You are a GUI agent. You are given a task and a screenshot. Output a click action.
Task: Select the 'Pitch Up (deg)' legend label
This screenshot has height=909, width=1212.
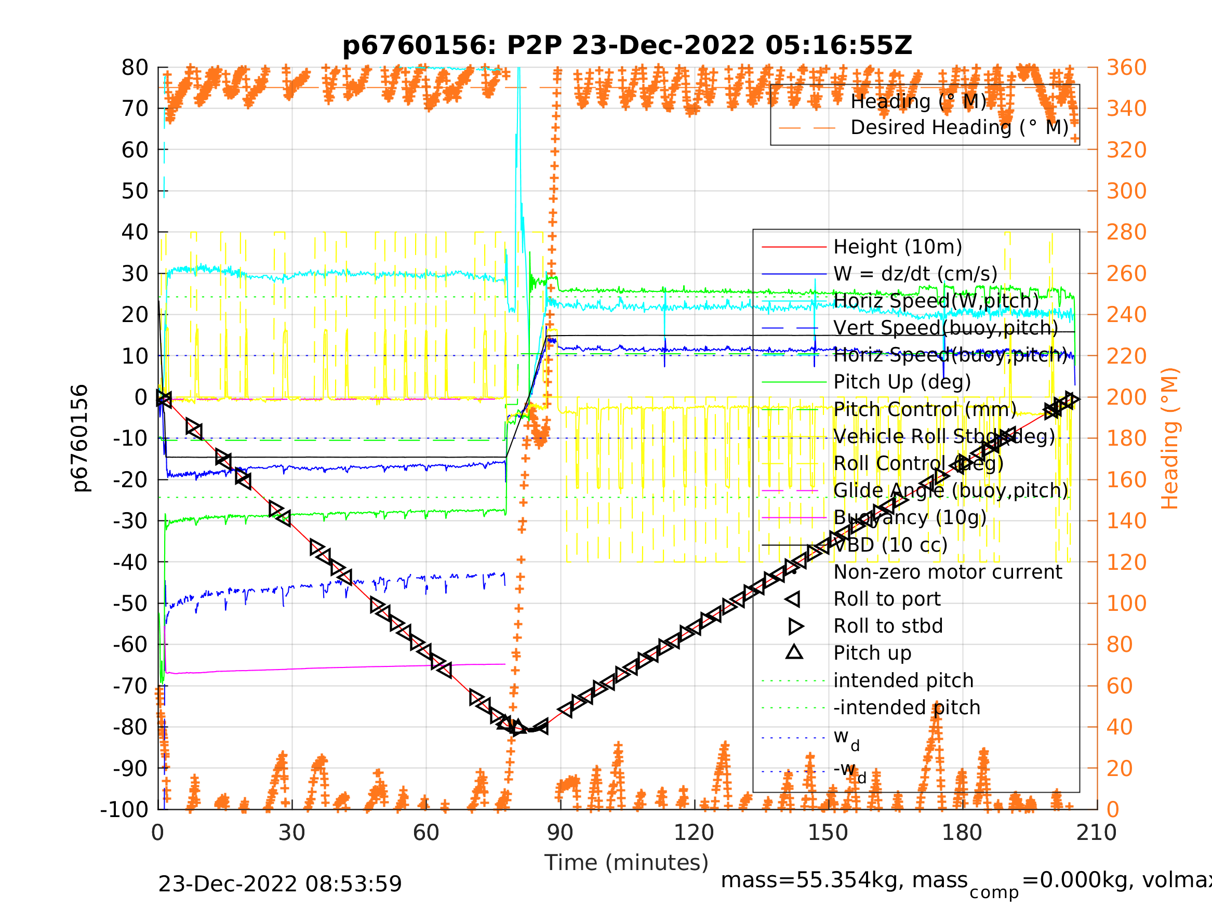tap(902, 382)
